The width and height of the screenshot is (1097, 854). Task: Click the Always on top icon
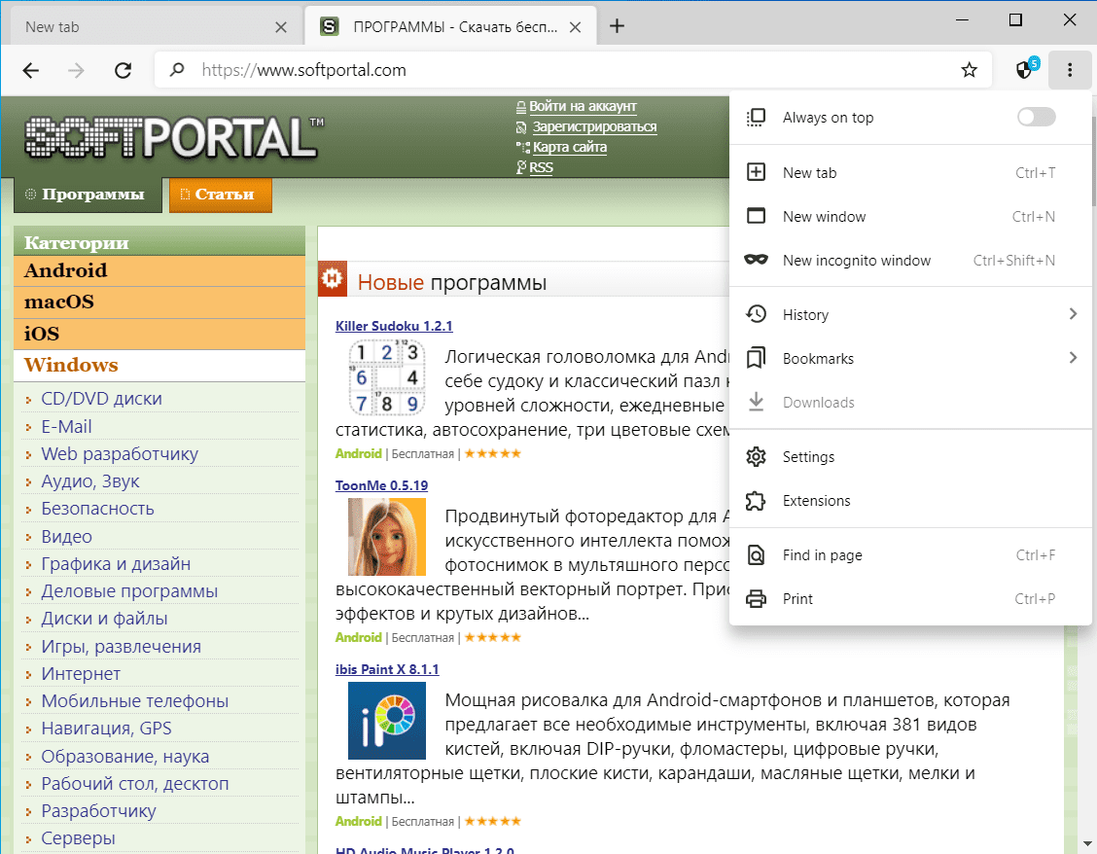coord(757,117)
